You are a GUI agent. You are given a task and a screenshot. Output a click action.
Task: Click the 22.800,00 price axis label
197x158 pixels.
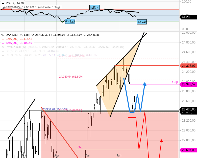[x=189, y=140]
